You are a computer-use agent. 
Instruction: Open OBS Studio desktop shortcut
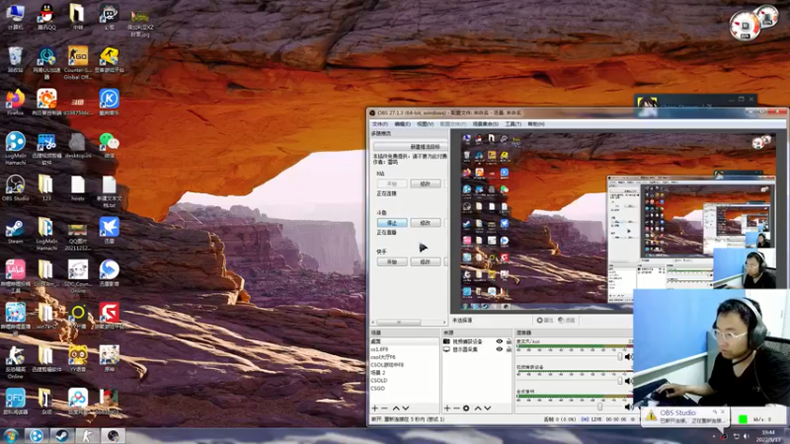tap(16, 187)
